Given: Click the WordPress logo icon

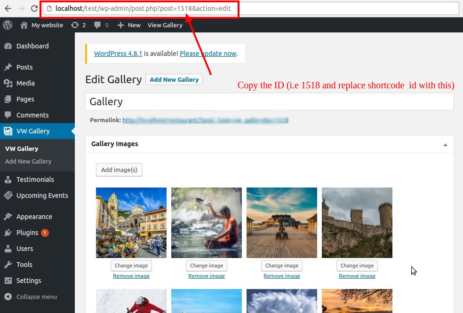Looking at the screenshot, I should click(8, 25).
